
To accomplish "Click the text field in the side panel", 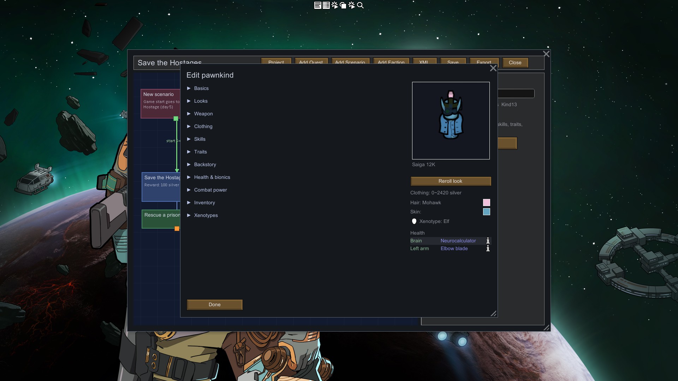I will pos(516,93).
